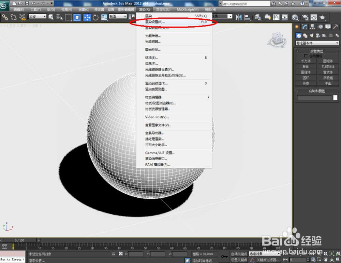The image size is (341, 263).
Task: Open Render Setup teapot icon
Action: [x=305, y=17]
